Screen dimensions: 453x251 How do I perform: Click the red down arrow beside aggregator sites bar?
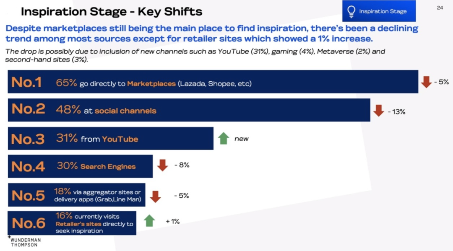coord(156,197)
